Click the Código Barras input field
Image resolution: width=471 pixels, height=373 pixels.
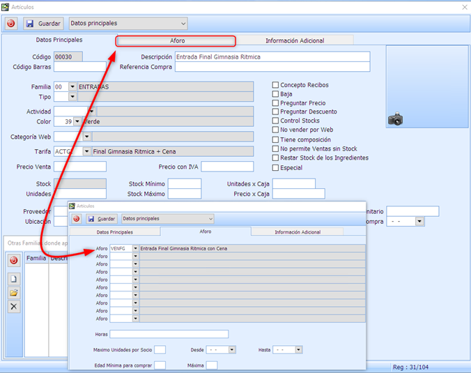click(79, 68)
